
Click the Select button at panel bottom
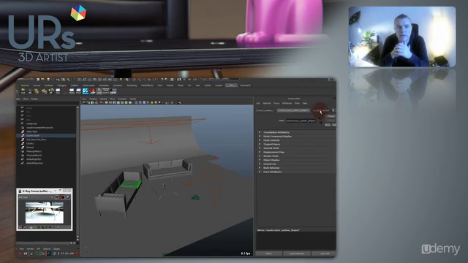coord(268,254)
